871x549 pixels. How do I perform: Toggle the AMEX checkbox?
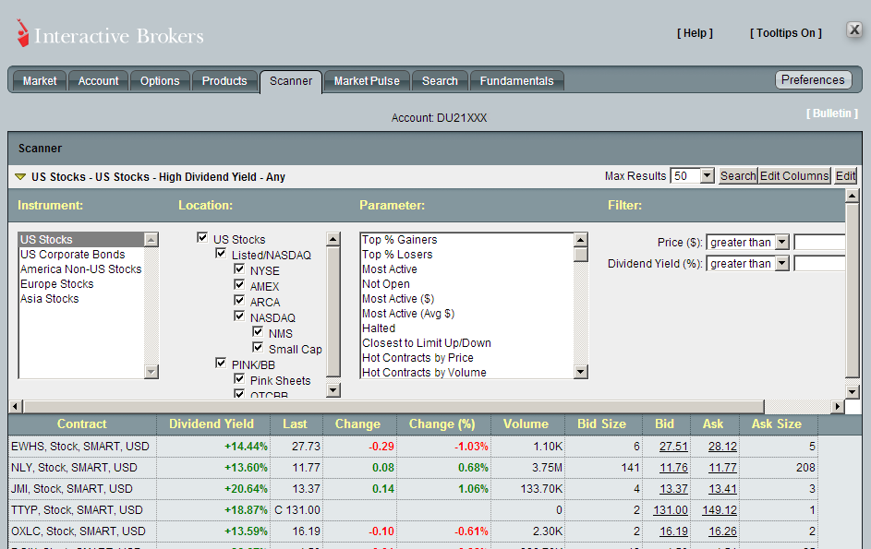pos(239,284)
